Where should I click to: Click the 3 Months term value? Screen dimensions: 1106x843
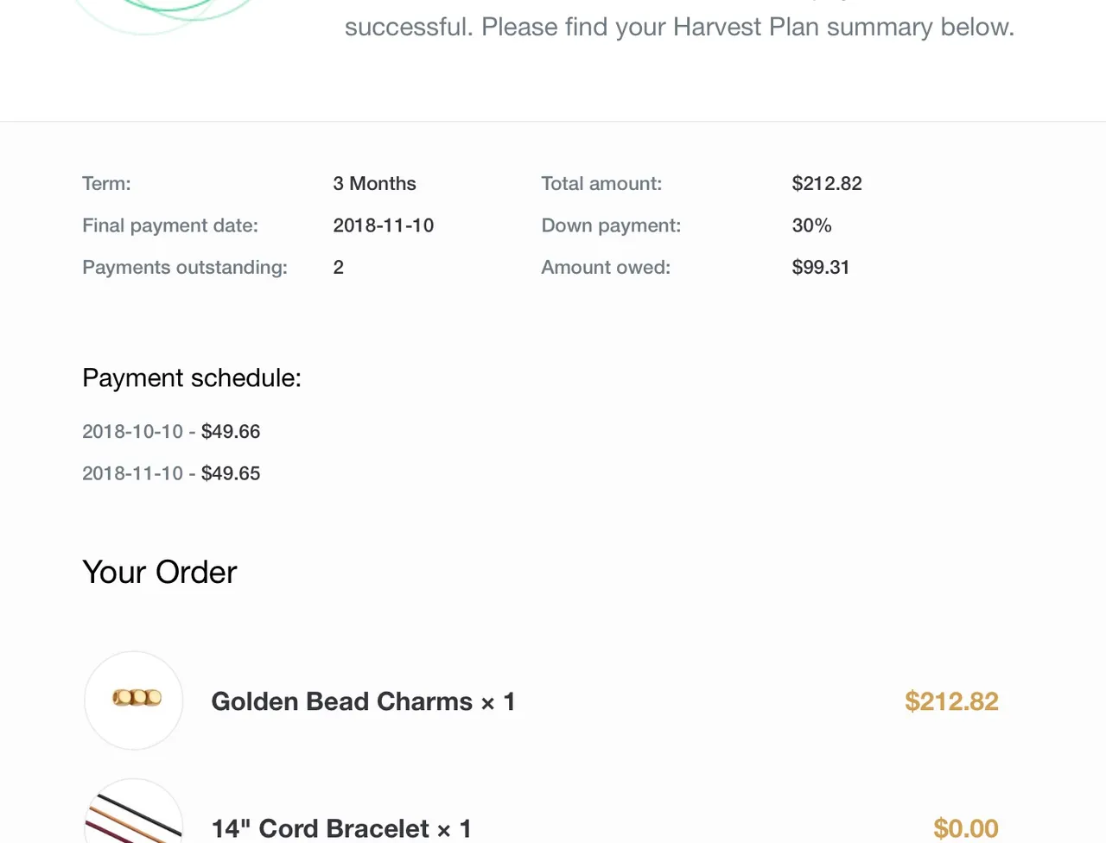pyautogui.click(x=374, y=183)
